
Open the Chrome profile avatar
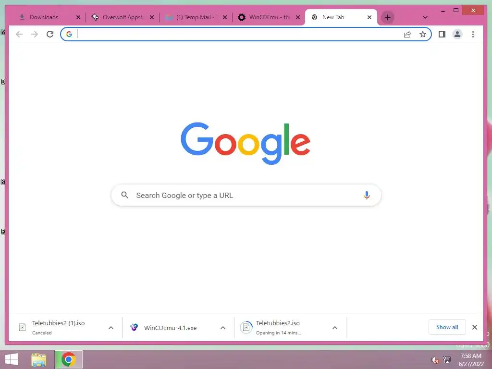[457, 34]
